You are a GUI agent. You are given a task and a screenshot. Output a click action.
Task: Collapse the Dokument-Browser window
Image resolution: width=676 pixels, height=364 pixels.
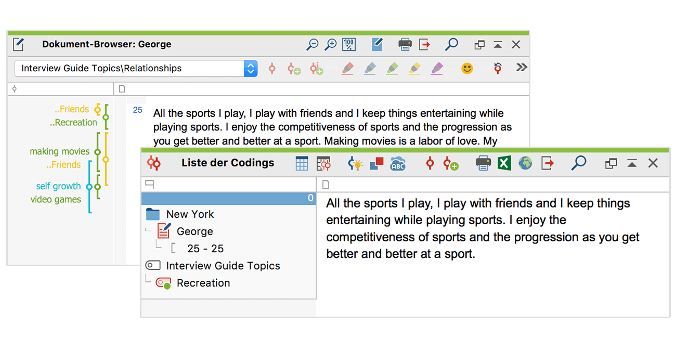tap(498, 45)
